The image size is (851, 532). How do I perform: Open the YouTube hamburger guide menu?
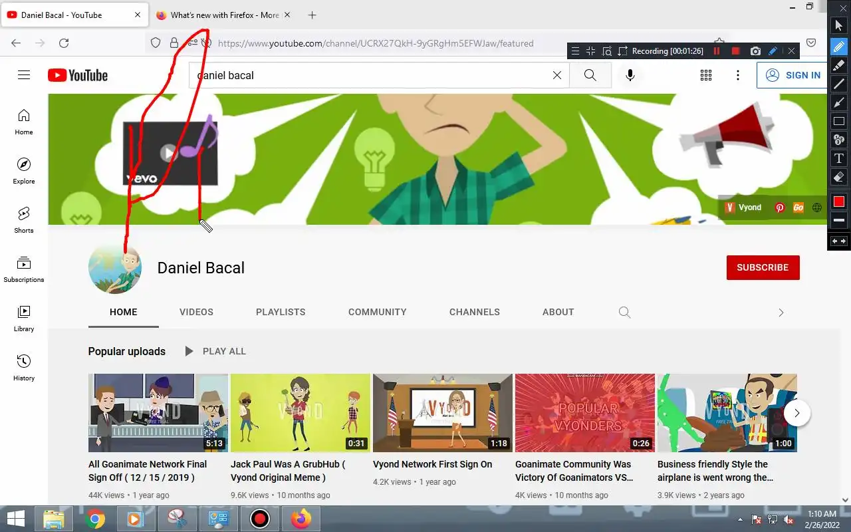24,75
